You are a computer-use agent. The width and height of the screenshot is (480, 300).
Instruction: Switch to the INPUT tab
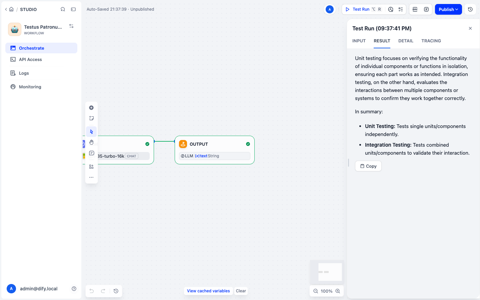(x=359, y=41)
